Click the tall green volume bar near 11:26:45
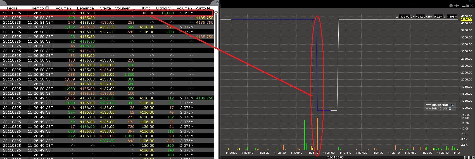 click(x=305, y=135)
